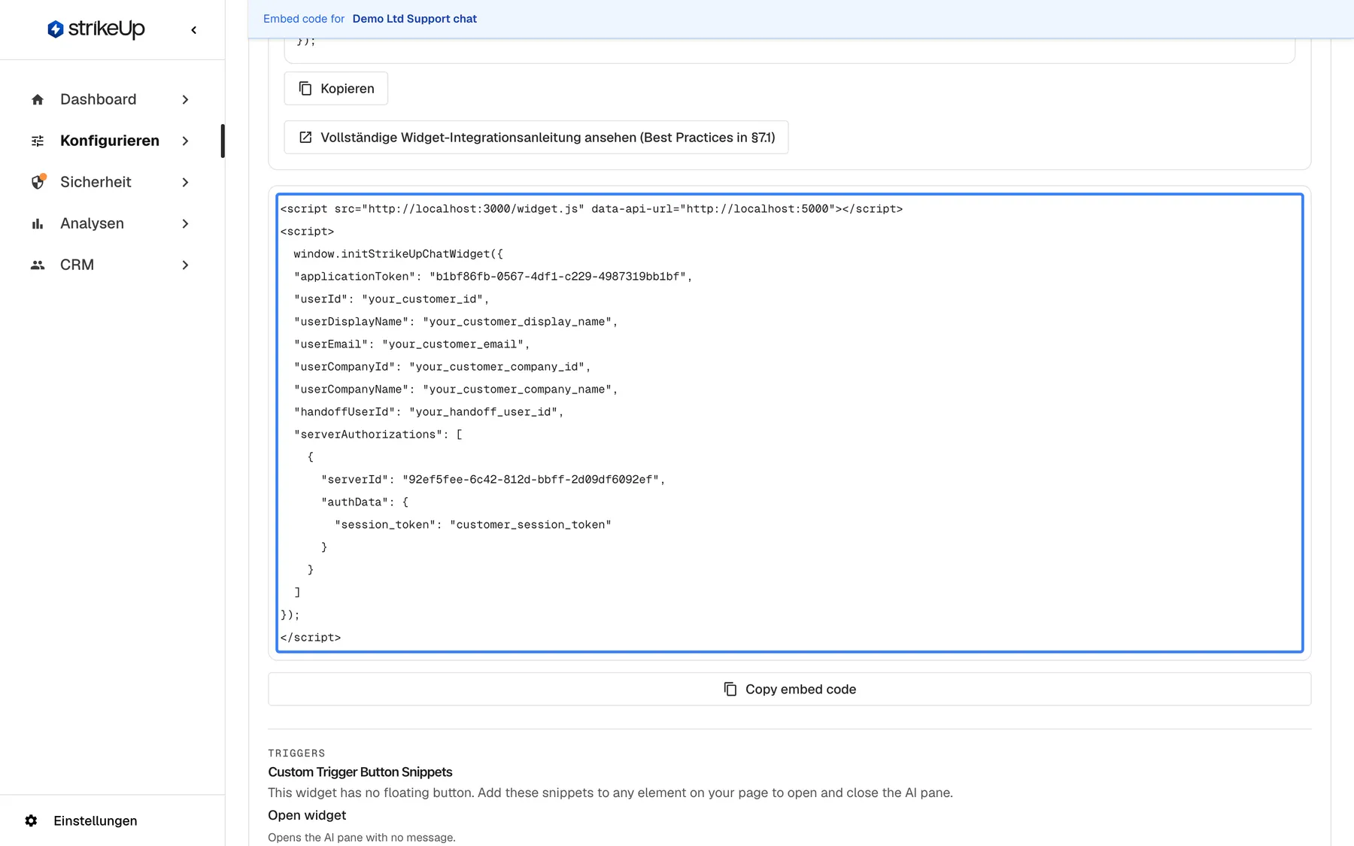Collapse the sidebar with the arrow
The image size is (1354, 846).
tap(194, 30)
